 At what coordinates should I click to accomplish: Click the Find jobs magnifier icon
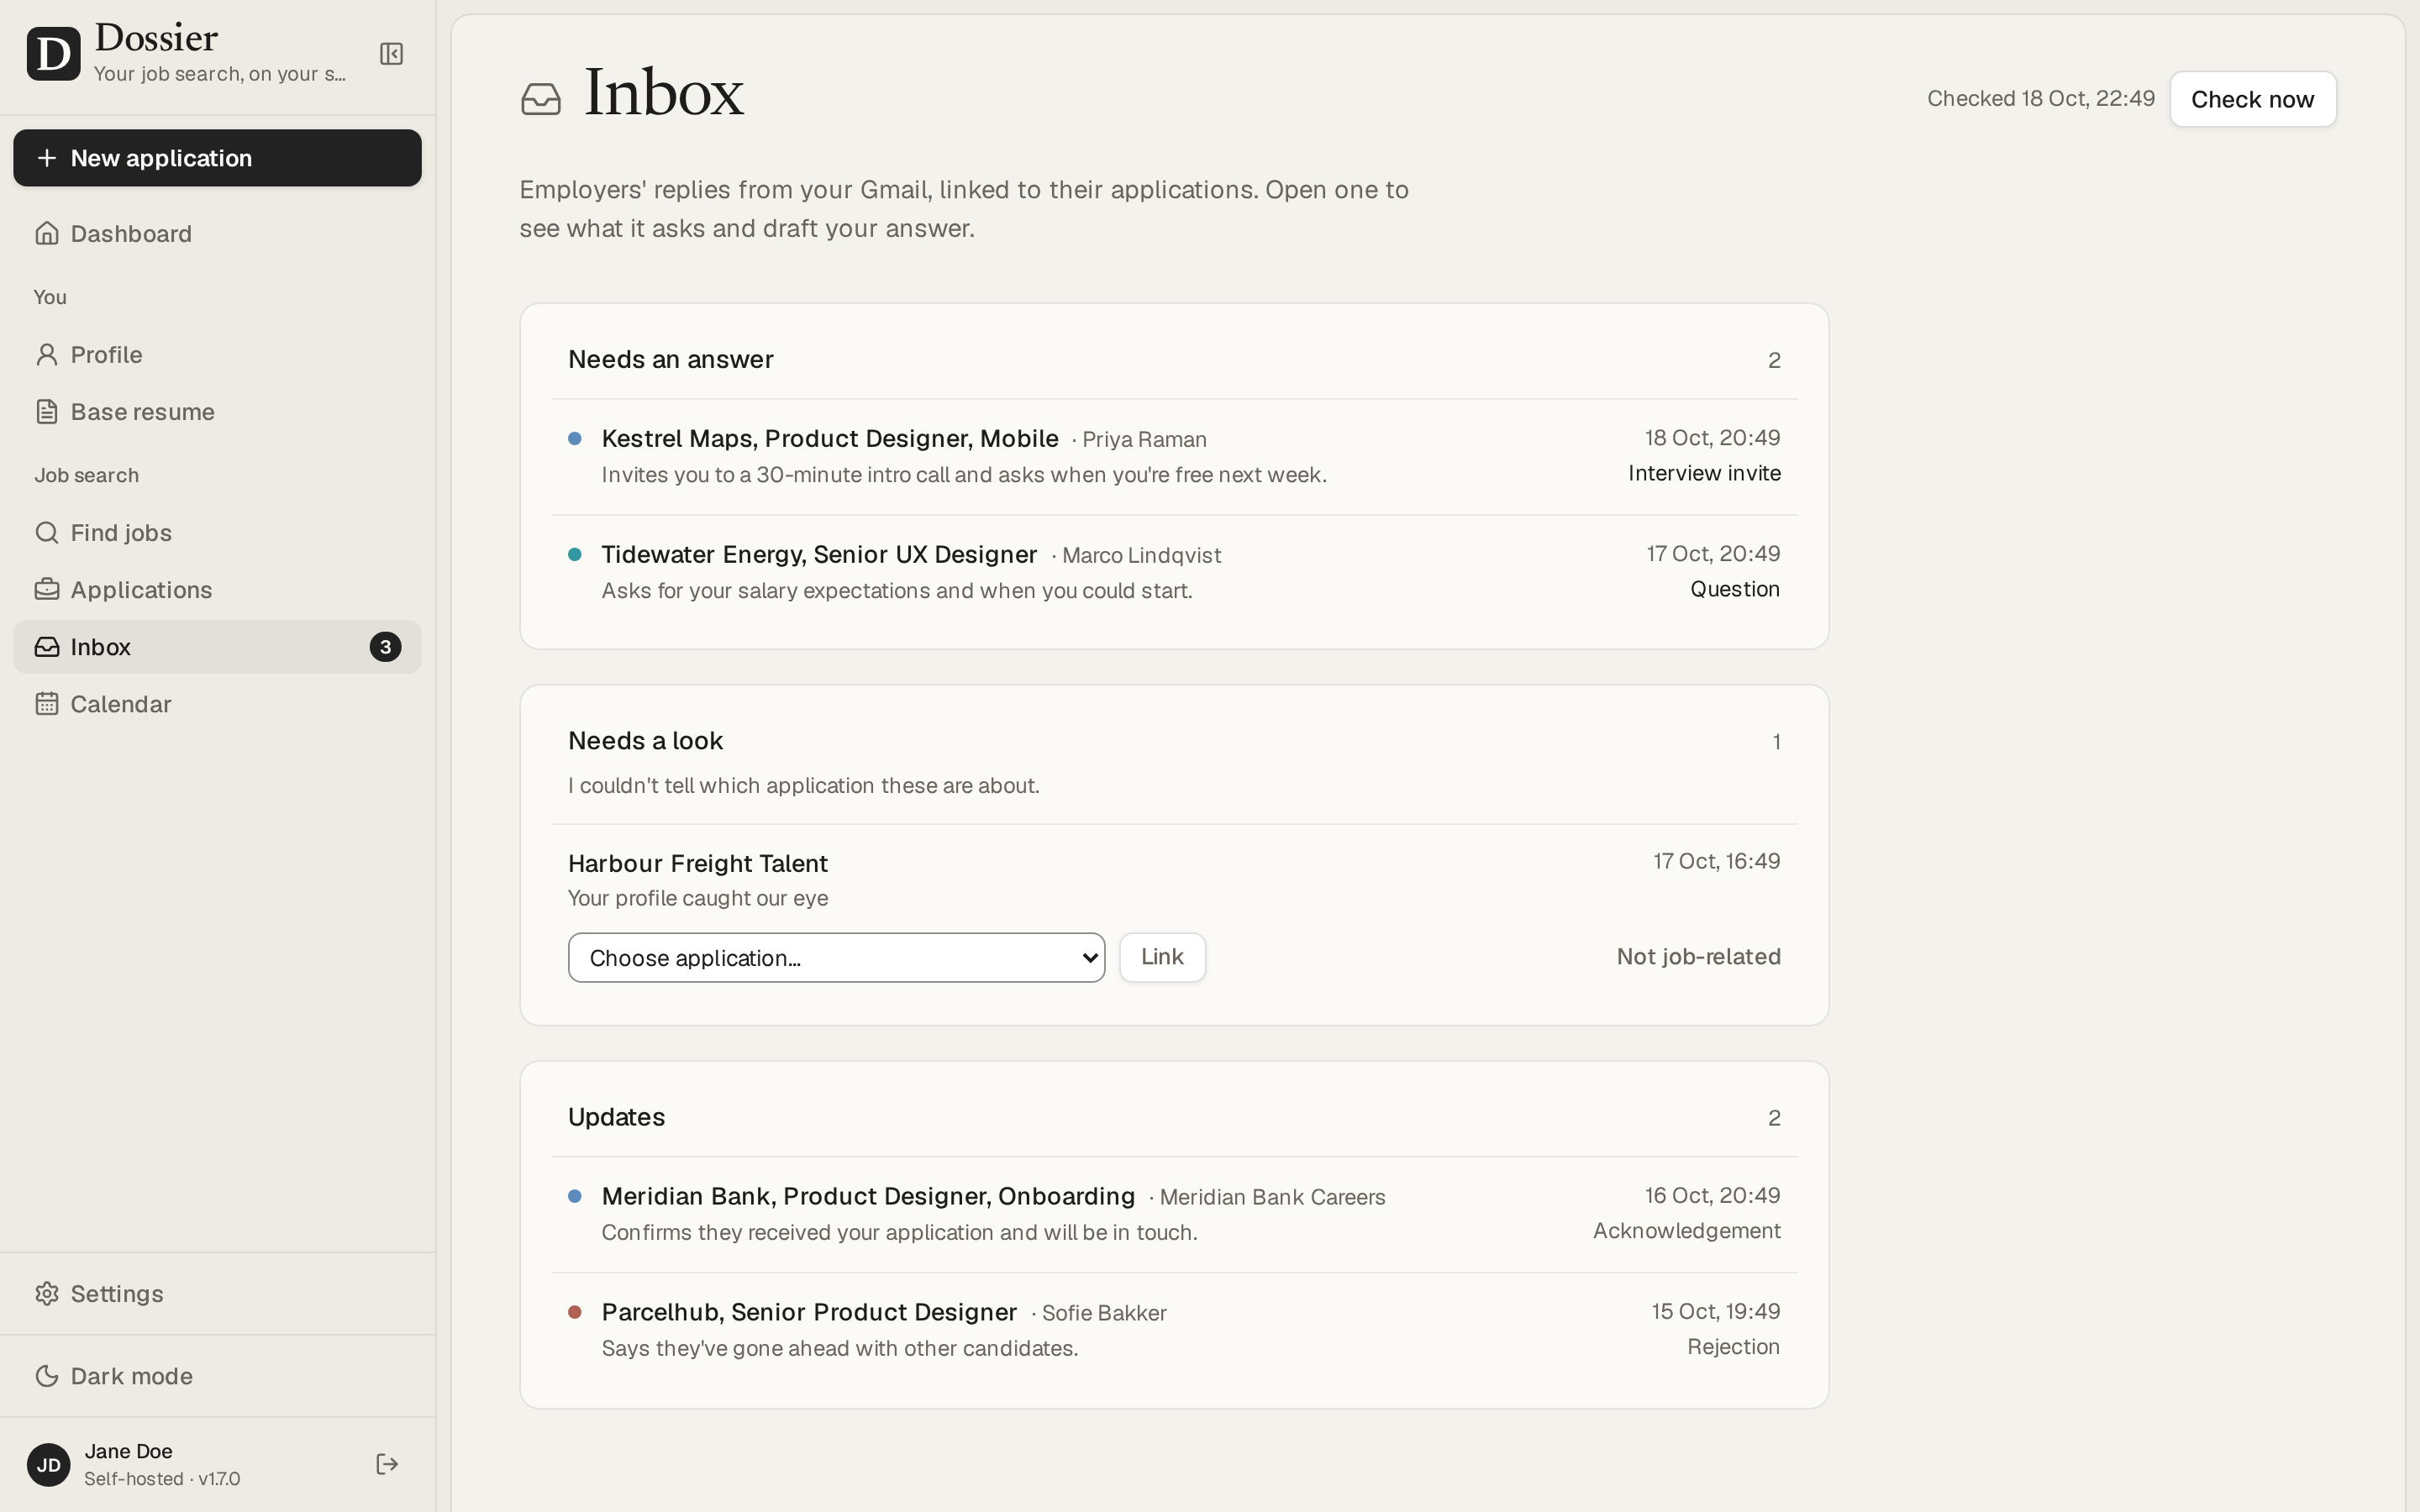click(47, 532)
